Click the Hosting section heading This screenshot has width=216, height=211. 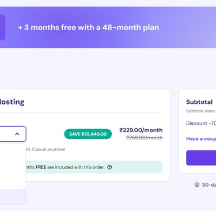pos(12,102)
